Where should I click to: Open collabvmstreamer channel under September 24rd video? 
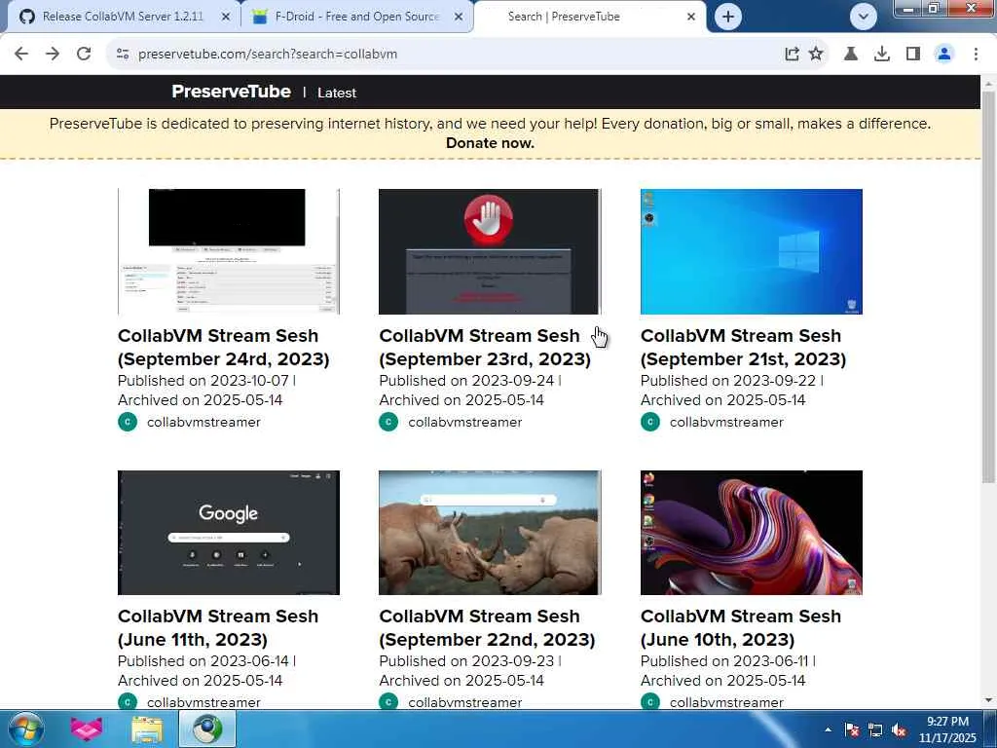[203, 423]
